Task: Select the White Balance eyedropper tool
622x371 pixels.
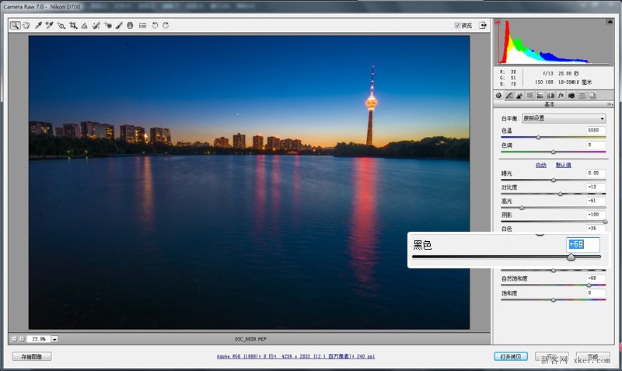Action: tap(38, 26)
